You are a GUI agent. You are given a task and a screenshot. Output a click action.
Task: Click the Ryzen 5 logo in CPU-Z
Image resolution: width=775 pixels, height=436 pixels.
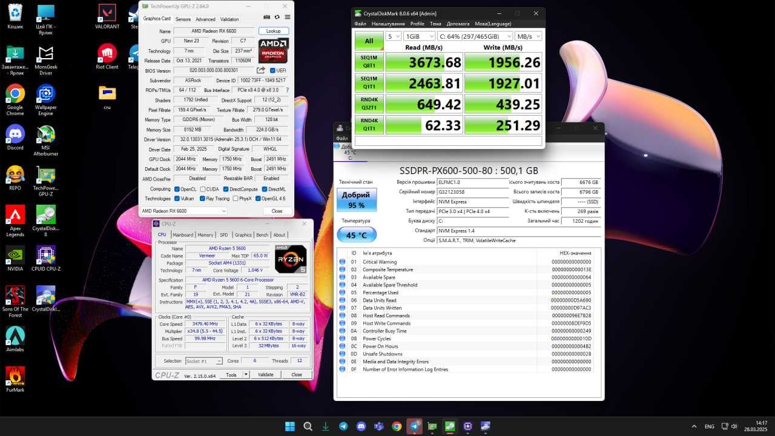click(291, 259)
